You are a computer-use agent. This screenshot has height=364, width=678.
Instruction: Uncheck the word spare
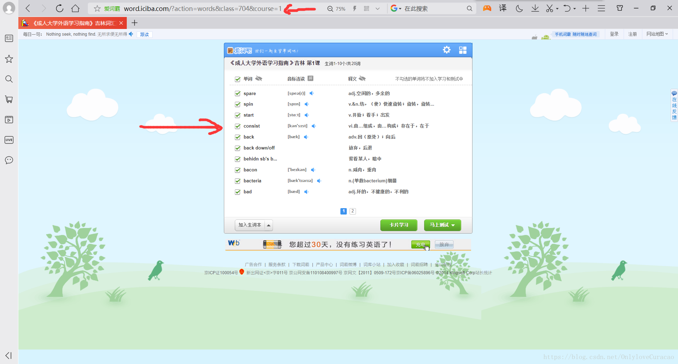coord(238,94)
